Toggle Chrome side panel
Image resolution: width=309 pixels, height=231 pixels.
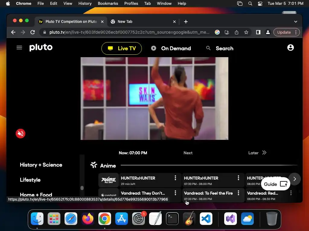258,32
